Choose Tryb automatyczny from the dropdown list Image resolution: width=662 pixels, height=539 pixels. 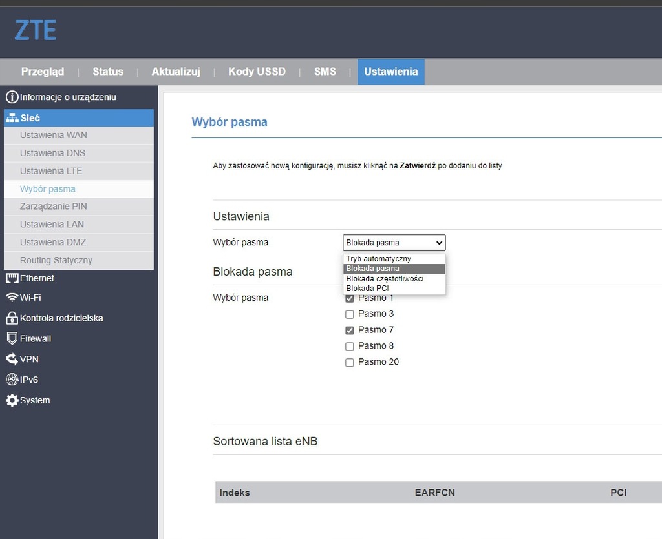[378, 259]
